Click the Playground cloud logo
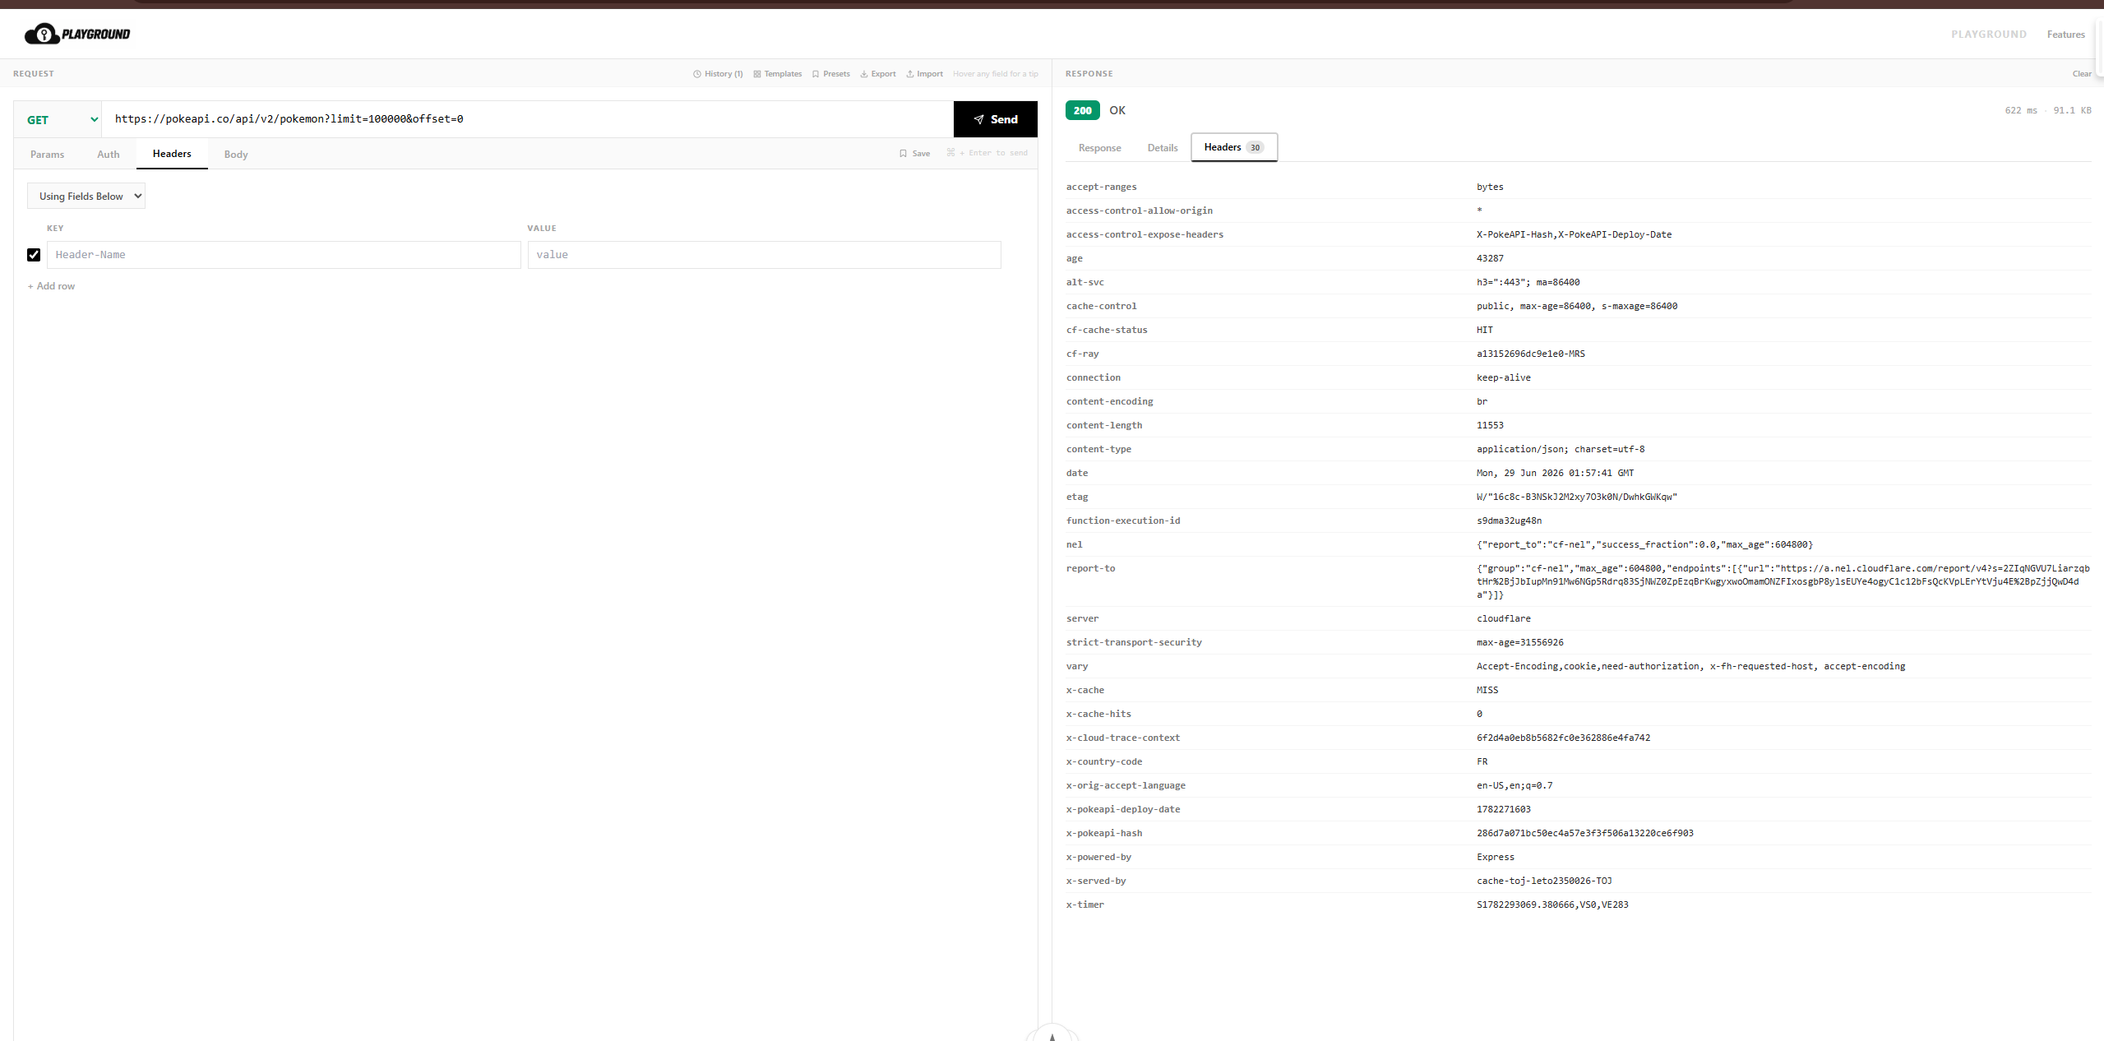Image resolution: width=2104 pixels, height=1041 pixels. 77,34
